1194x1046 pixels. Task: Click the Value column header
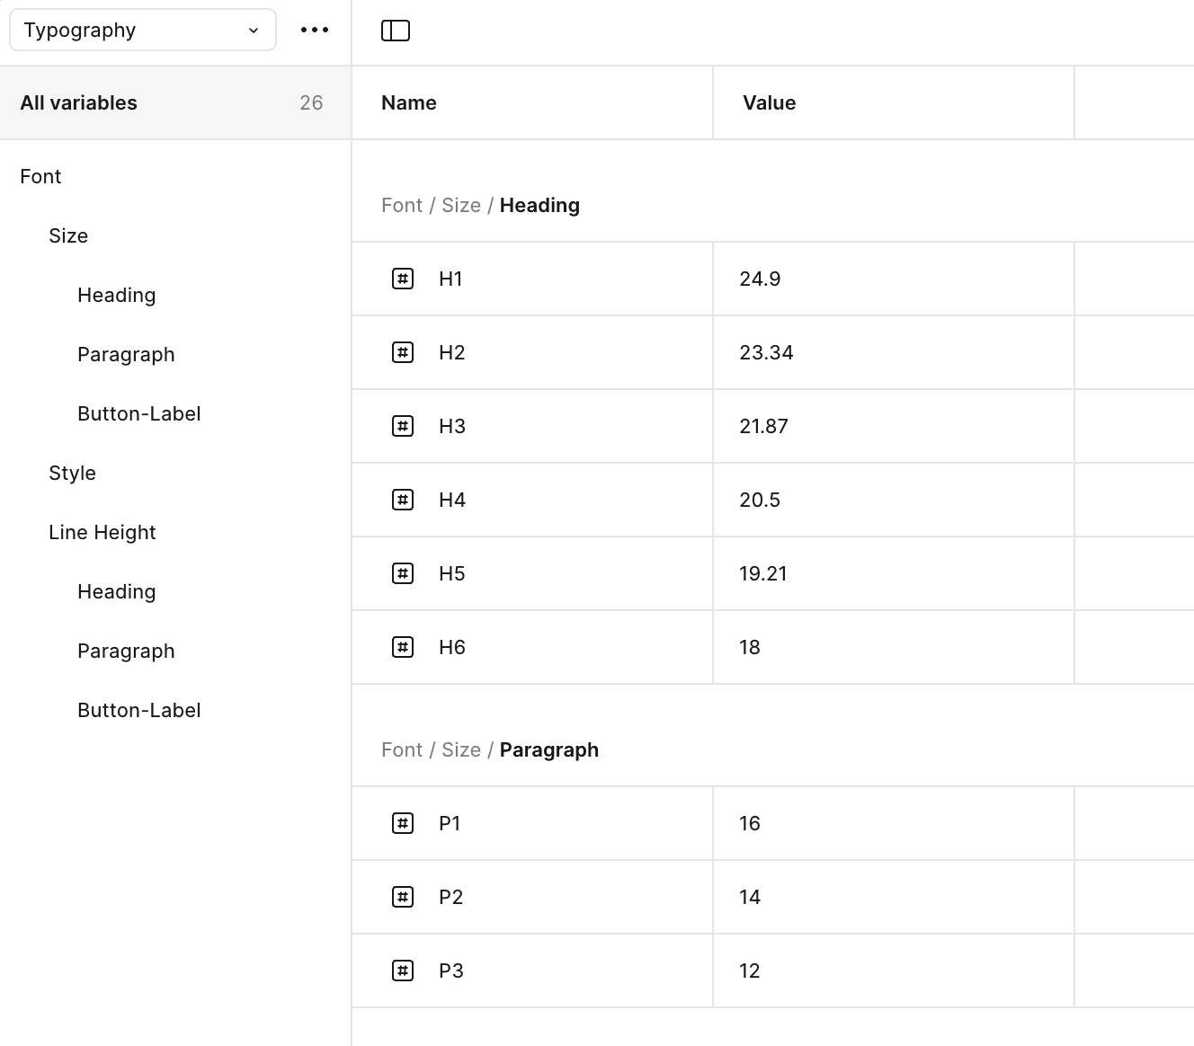(769, 102)
